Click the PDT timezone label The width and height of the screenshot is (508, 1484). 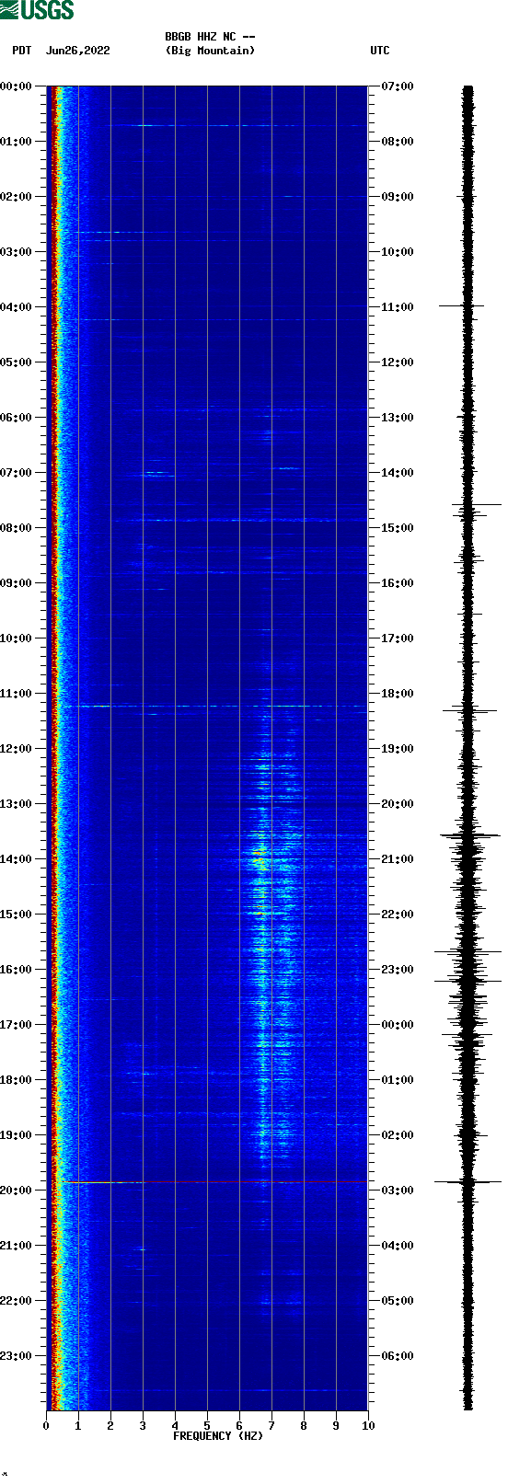point(22,51)
